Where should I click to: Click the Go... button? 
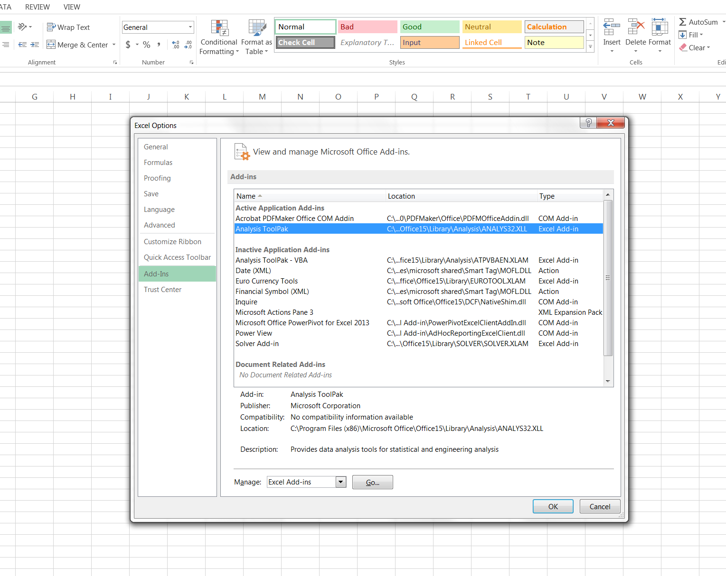point(373,482)
